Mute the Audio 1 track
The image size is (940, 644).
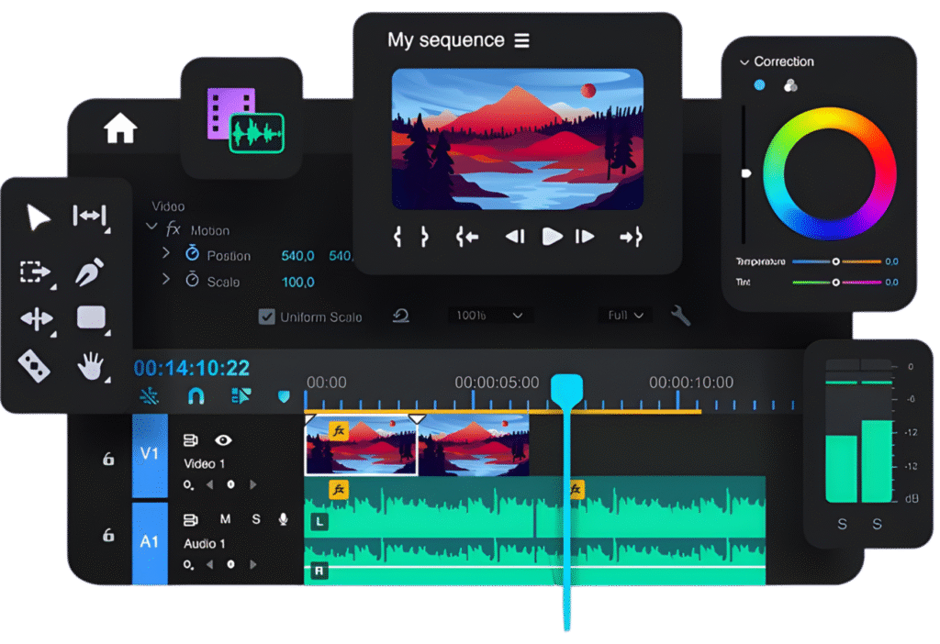click(x=225, y=519)
